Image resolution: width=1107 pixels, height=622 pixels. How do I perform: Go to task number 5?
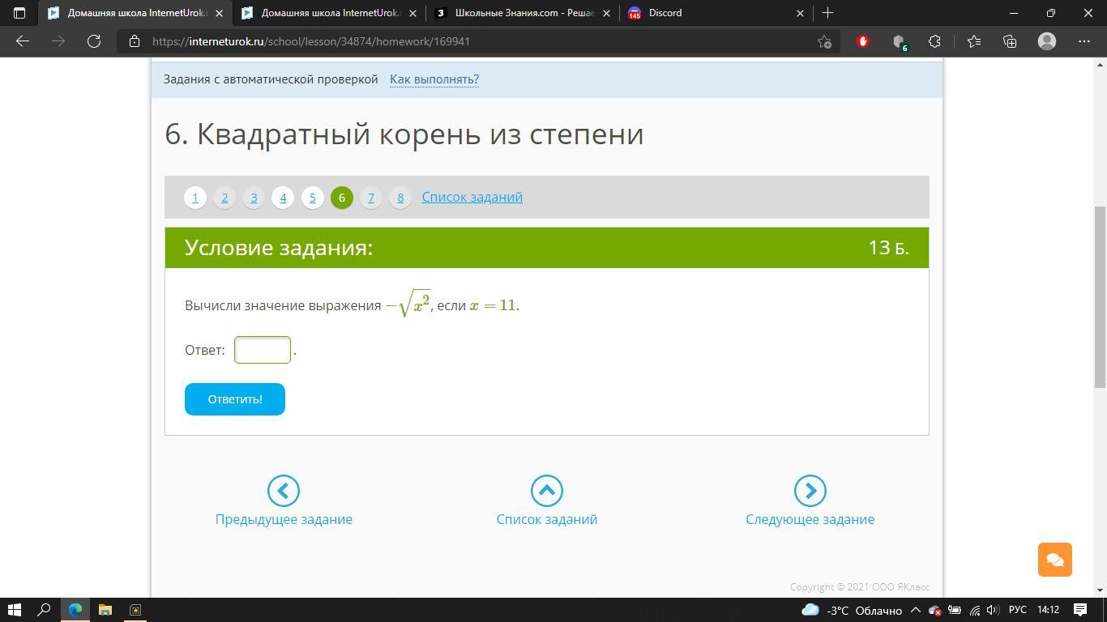pyautogui.click(x=313, y=198)
